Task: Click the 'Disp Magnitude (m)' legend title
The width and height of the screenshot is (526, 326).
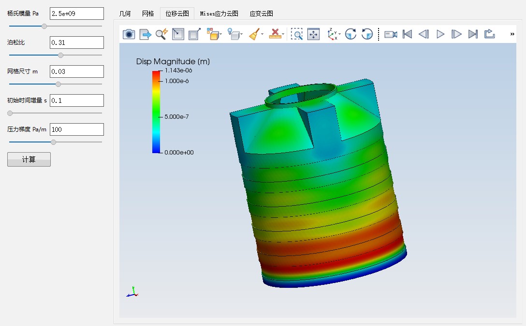Action: (173, 62)
